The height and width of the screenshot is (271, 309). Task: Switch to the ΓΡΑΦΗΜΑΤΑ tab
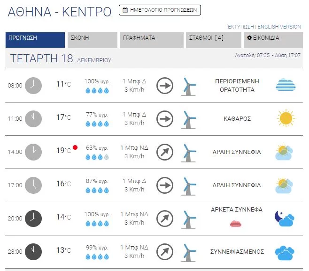(x=151, y=38)
